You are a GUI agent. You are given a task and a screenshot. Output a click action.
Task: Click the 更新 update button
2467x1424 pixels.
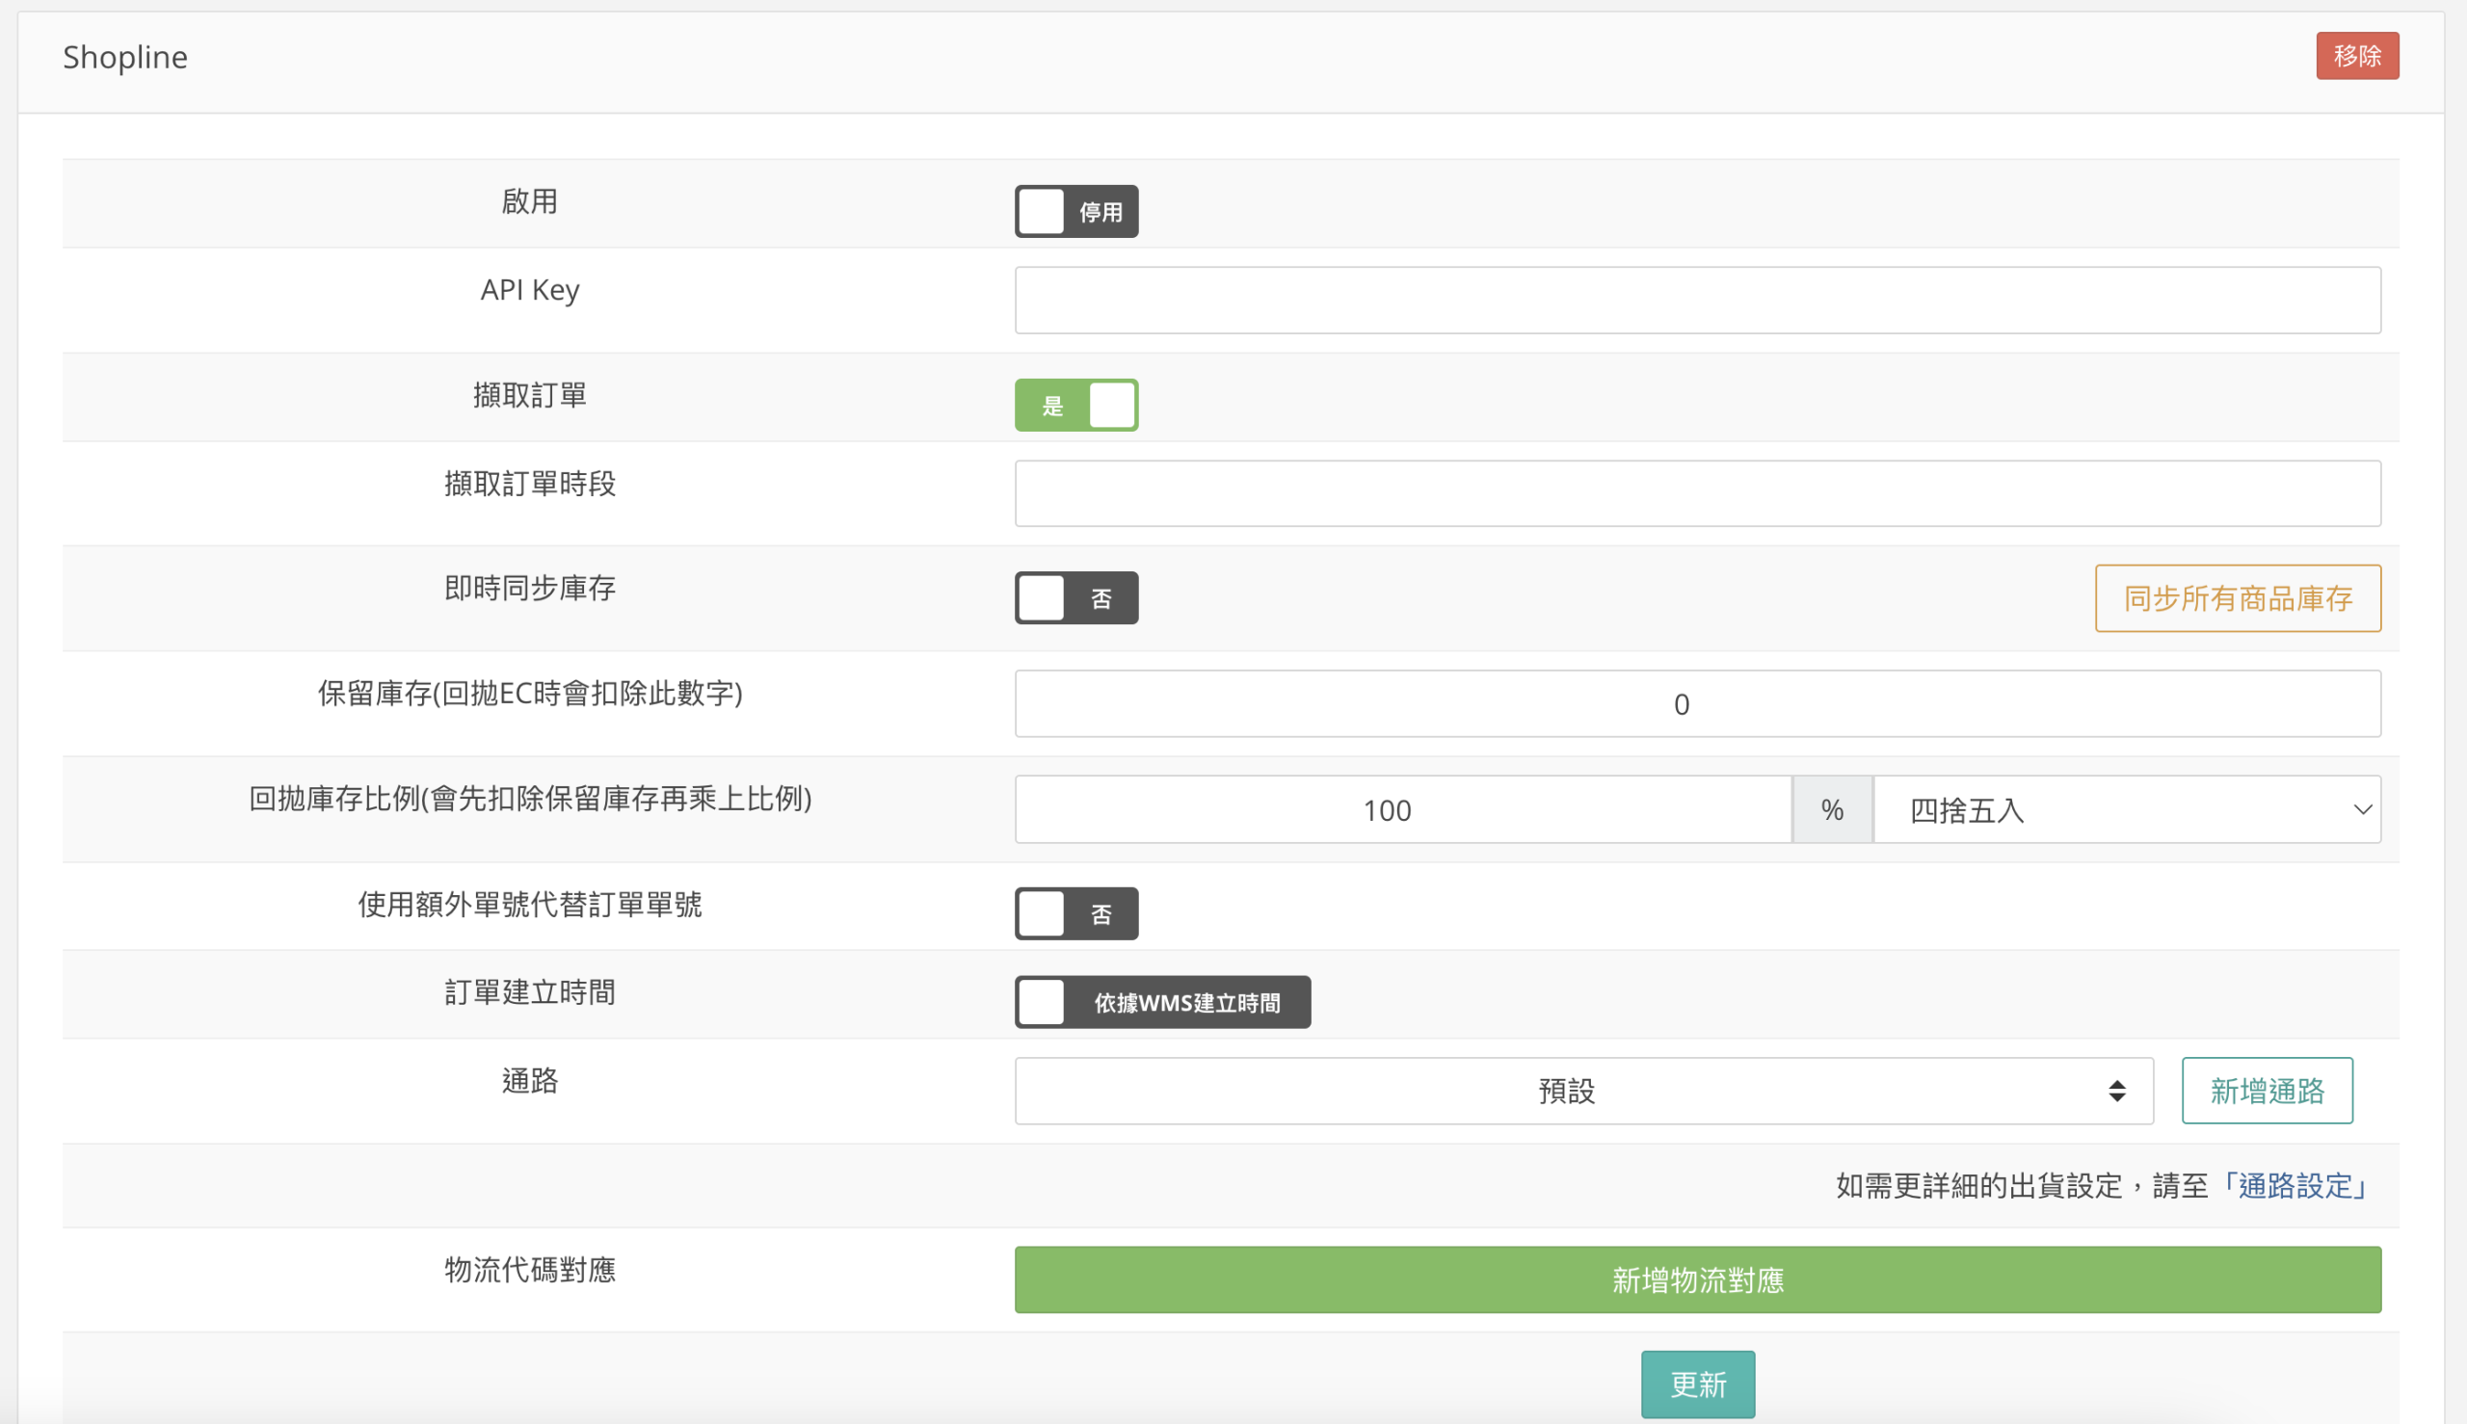1697,1384
